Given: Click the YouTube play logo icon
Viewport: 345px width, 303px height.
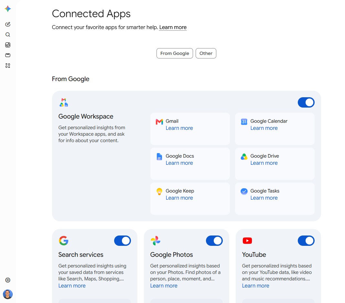Looking at the screenshot, I should click(247, 241).
